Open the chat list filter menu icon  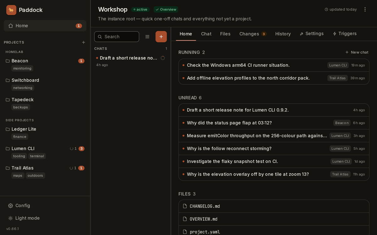coord(147,37)
